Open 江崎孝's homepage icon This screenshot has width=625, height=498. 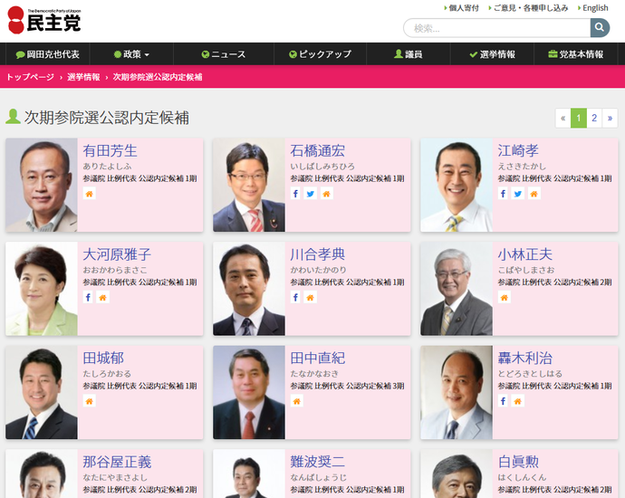point(534,194)
